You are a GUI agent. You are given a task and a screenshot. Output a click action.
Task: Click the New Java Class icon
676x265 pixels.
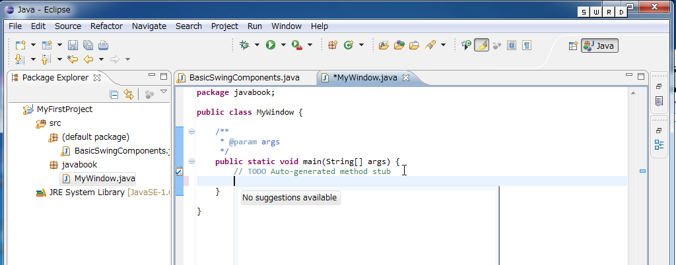pyautogui.click(x=348, y=45)
